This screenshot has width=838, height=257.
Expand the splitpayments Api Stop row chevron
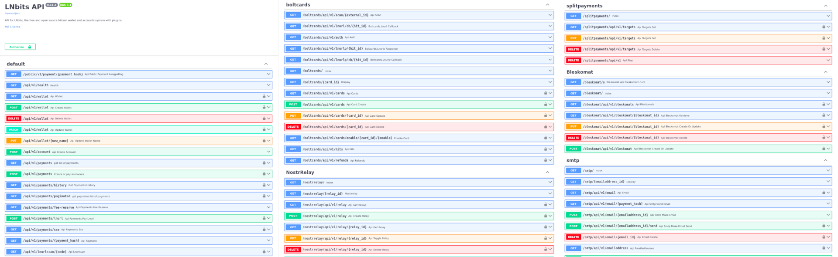(x=828, y=60)
